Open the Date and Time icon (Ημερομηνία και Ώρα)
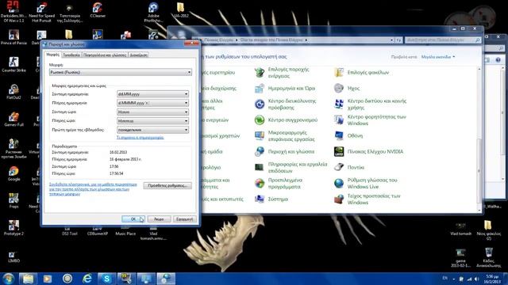Viewport: 508px width, 285px height. pos(260,88)
